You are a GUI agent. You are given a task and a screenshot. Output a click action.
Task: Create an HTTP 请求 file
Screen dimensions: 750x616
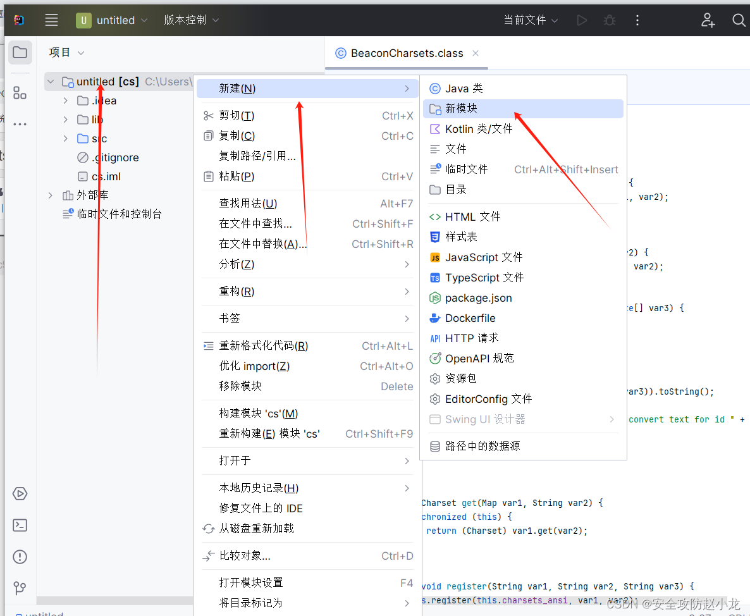pos(523,338)
